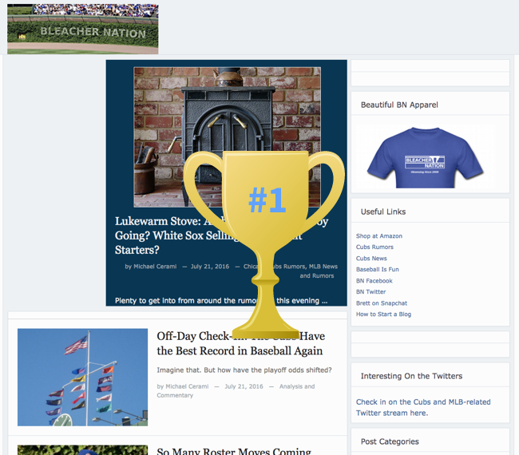Screen dimensions: 519x455
Task: Click the 'Imagine that. But how have the playoff odds shifted?' text
Action: [x=244, y=370]
